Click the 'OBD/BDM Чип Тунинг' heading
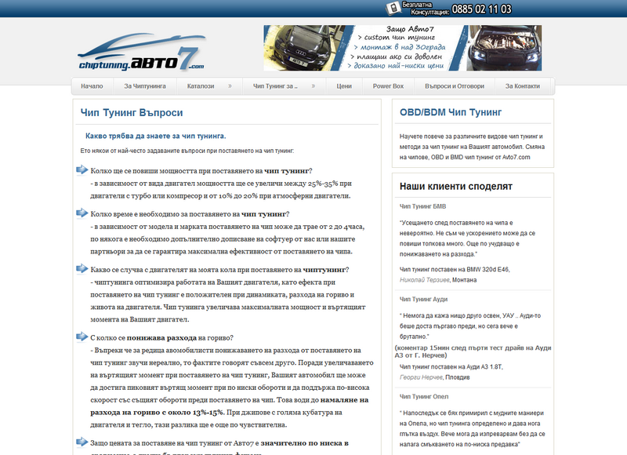Viewport: 627px width, 455px height. click(x=451, y=112)
